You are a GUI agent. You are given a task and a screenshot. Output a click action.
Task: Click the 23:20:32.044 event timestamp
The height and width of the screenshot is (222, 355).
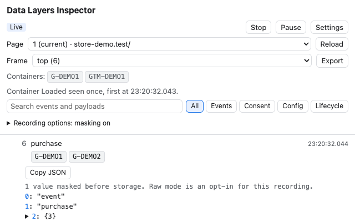pyautogui.click(x=328, y=144)
